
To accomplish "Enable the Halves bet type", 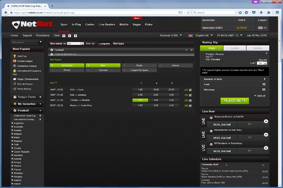I will (x=175, y=65).
